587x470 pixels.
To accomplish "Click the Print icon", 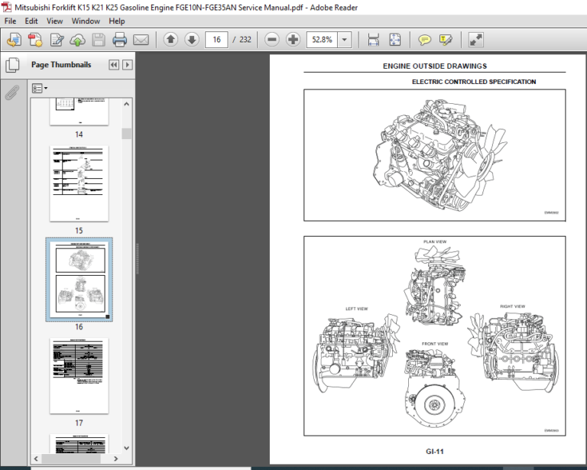I will coord(119,40).
